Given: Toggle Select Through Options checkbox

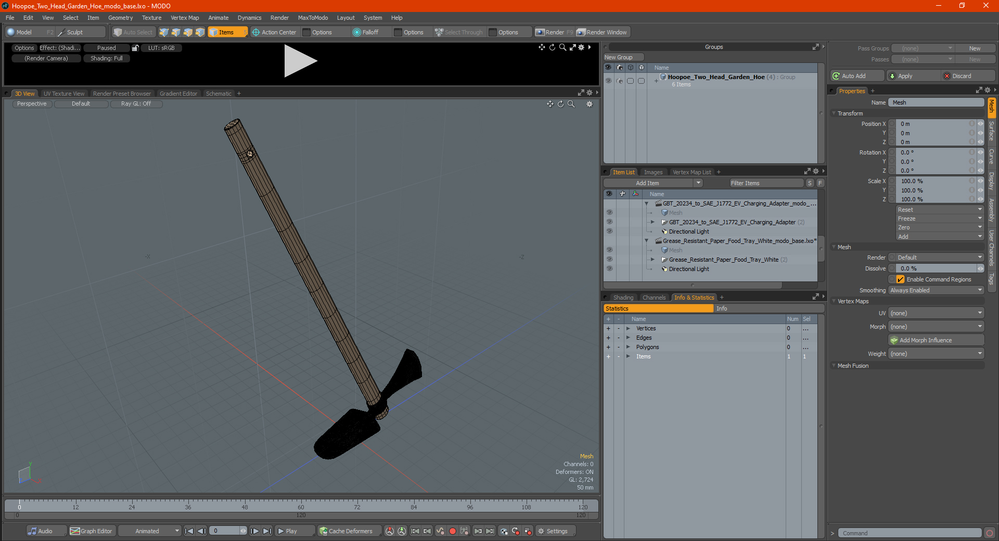Looking at the screenshot, I should tap(493, 32).
